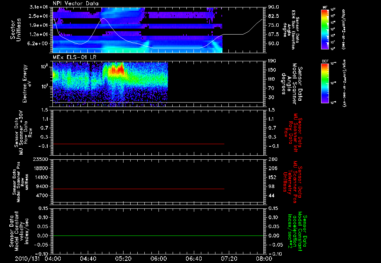Click the "MU Scanner +30V Raw Data" axis title
The width and height of the screenshot is (381, 263).
[23, 133]
